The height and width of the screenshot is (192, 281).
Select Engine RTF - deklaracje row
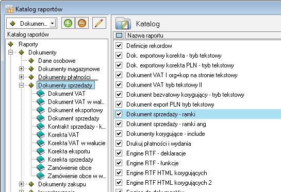coord(197,153)
